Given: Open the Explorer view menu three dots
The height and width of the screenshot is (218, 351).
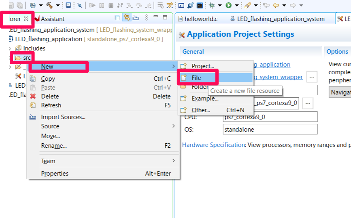Looking at the screenshot, I should click(147, 18).
